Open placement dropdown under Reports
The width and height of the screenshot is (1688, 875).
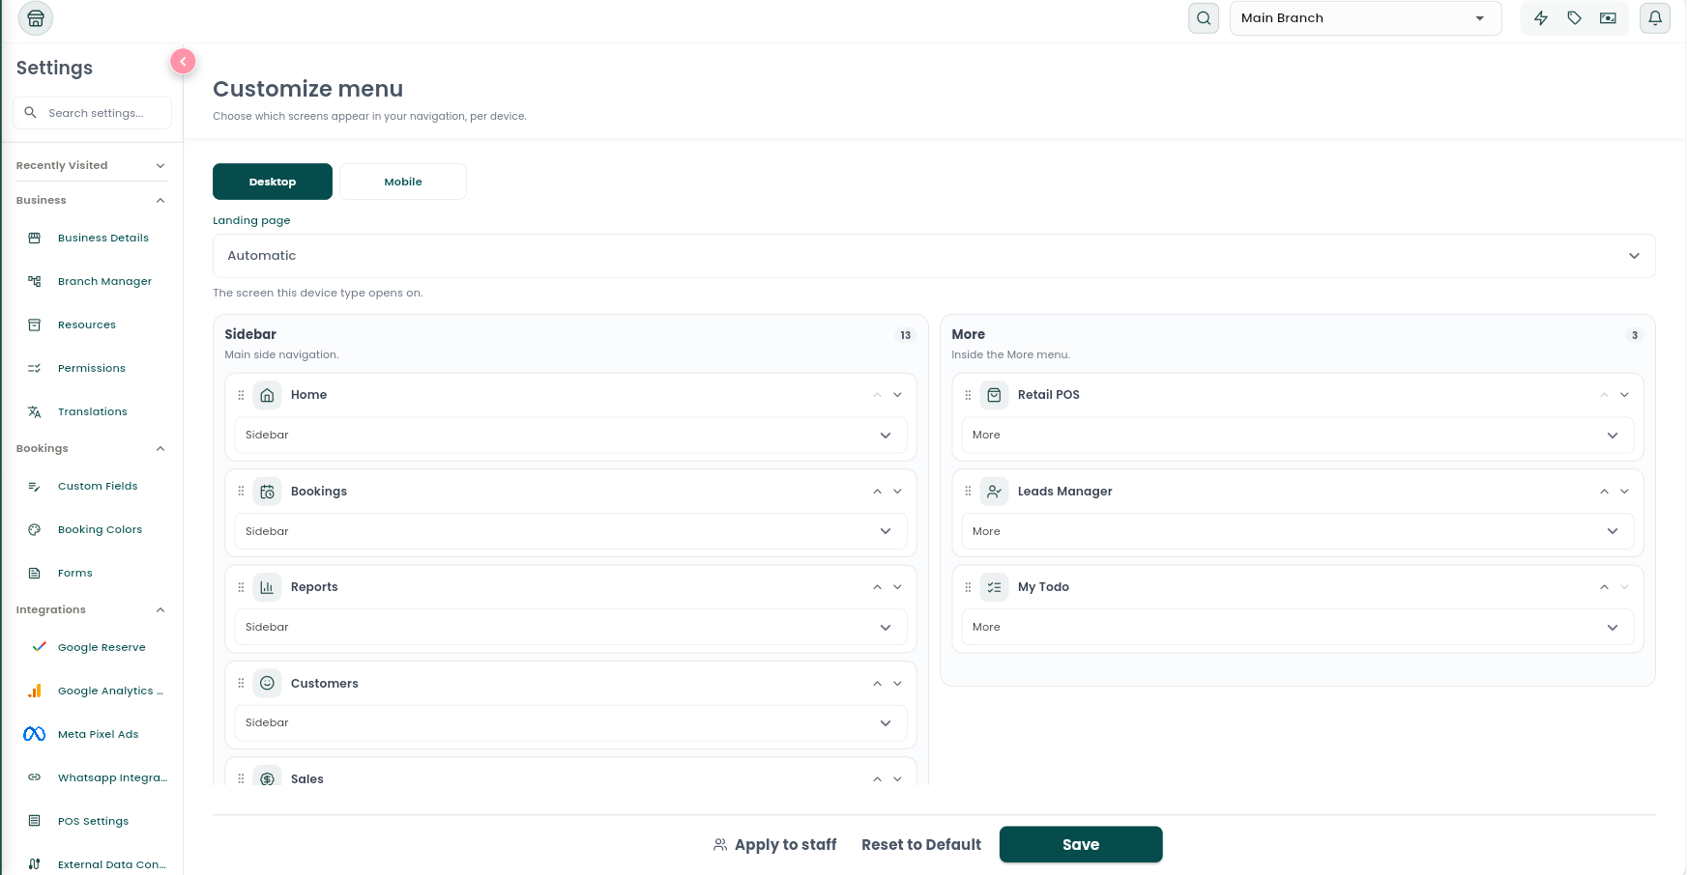pyautogui.click(x=570, y=627)
